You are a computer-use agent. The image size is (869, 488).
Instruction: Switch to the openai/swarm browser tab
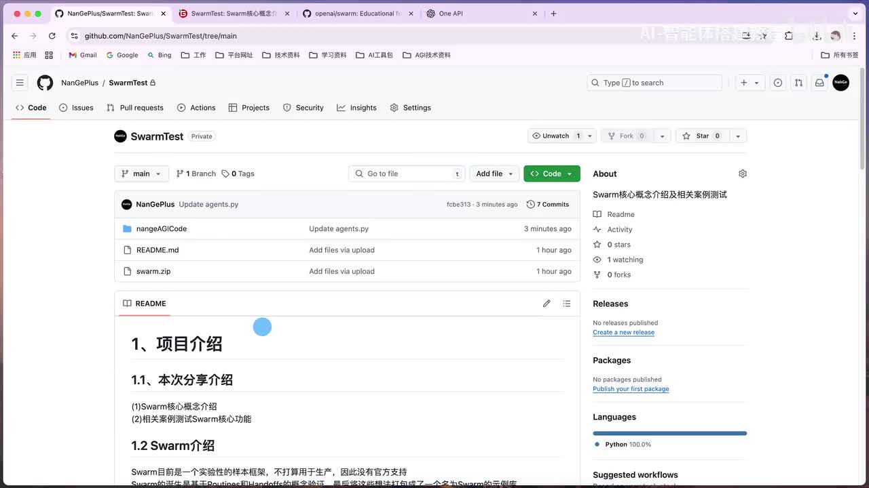356,14
